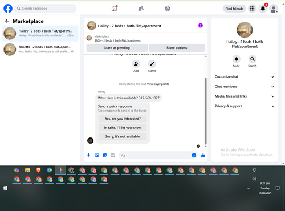Open the apps grid menu icon
Image resolution: width=285 pixels, height=211 pixels.
click(x=252, y=9)
